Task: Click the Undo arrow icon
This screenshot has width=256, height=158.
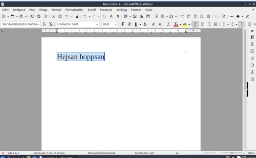Action: click(x=85, y=17)
